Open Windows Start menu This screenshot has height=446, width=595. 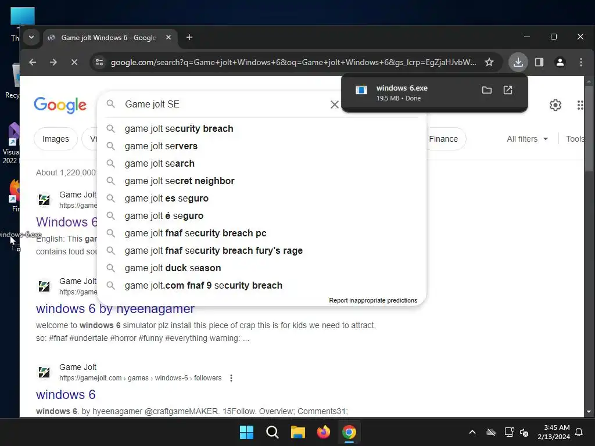point(246,432)
